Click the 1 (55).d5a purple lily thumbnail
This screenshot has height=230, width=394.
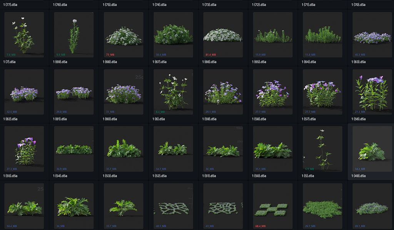coord(24,149)
